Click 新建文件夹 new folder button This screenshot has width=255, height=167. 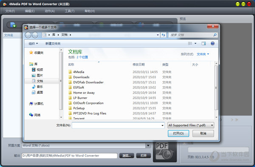tap(53, 44)
